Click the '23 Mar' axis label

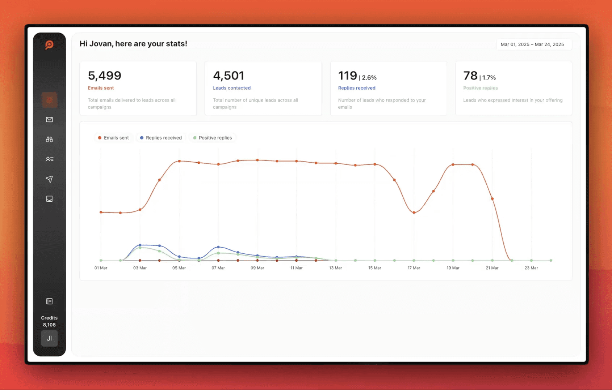pyautogui.click(x=531, y=268)
